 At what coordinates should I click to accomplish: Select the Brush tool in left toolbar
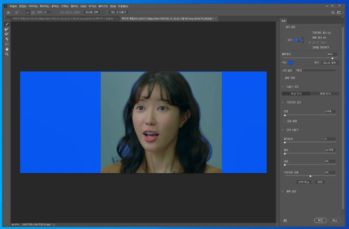[x=7, y=34]
